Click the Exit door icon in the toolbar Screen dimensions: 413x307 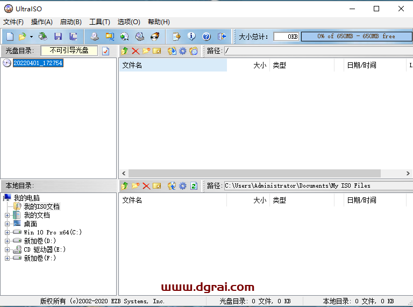click(x=222, y=37)
